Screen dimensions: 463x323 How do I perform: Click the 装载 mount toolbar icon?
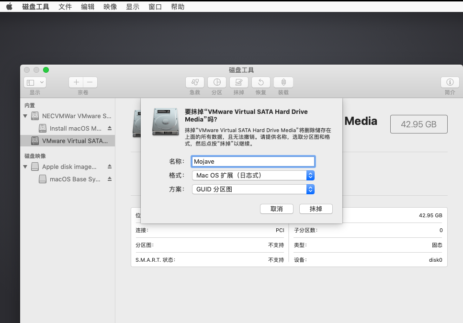pos(283,82)
